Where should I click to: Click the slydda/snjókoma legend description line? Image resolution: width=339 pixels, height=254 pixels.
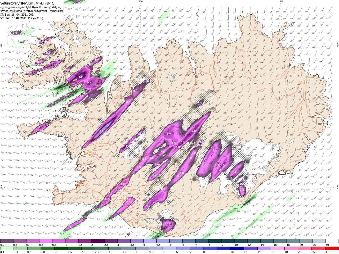[32, 11]
